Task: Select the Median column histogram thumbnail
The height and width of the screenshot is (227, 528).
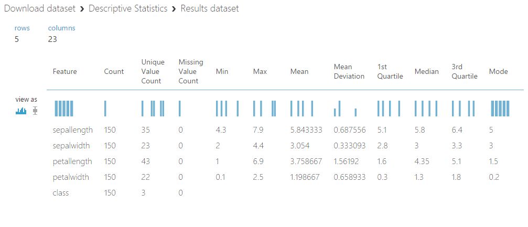Action: 426,109
